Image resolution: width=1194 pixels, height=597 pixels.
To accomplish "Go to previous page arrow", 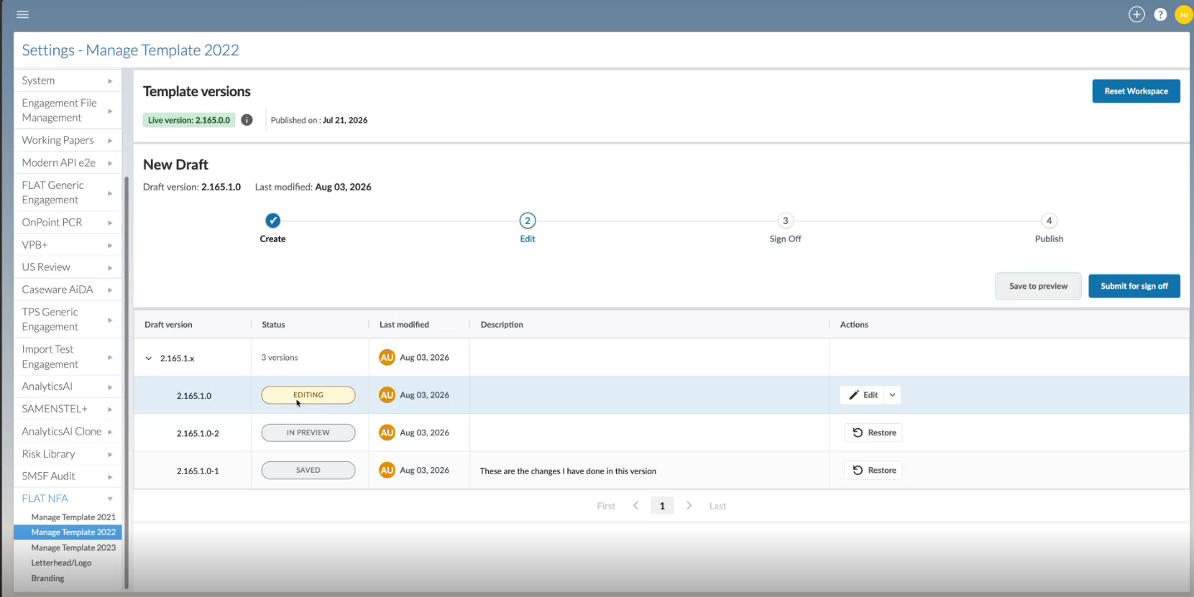I will [x=635, y=506].
